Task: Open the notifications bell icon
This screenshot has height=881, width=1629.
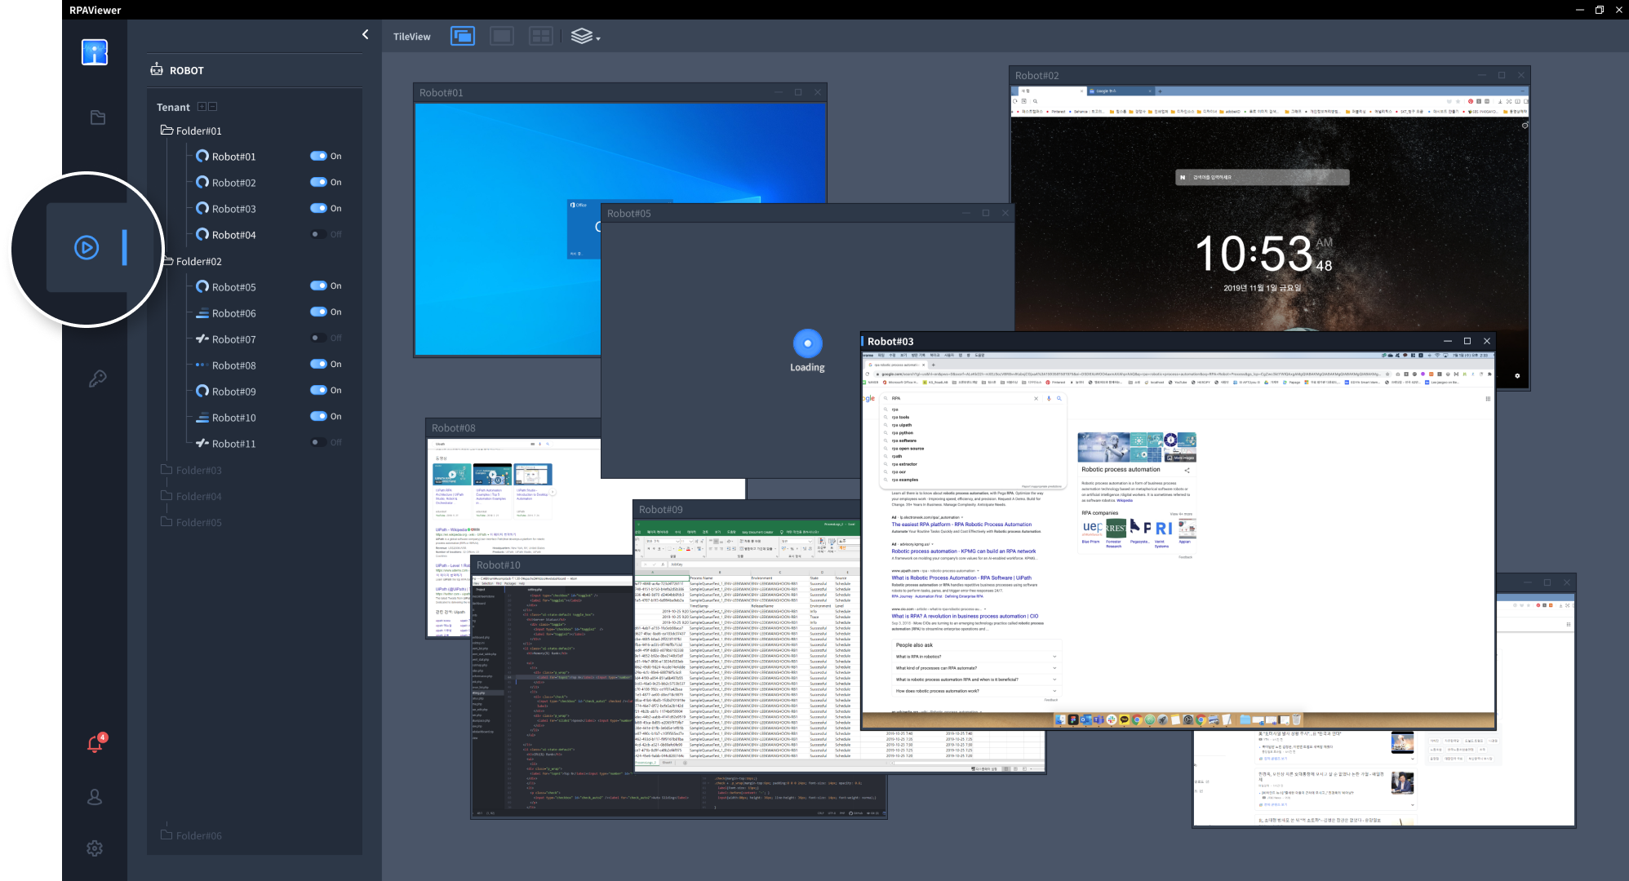Action: (95, 744)
